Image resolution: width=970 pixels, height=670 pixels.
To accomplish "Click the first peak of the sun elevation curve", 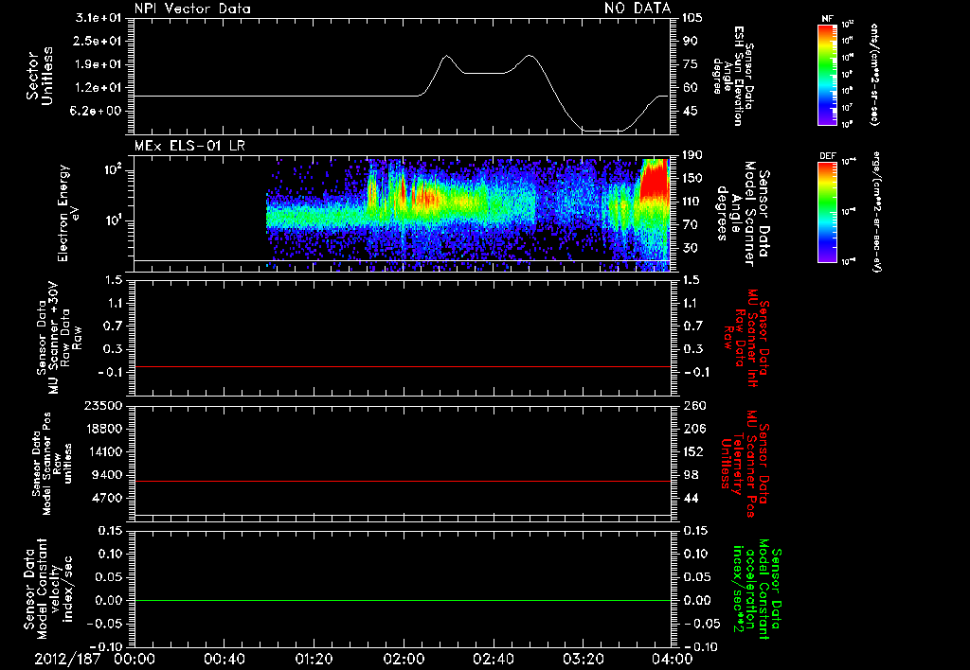I will pyautogui.click(x=447, y=56).
